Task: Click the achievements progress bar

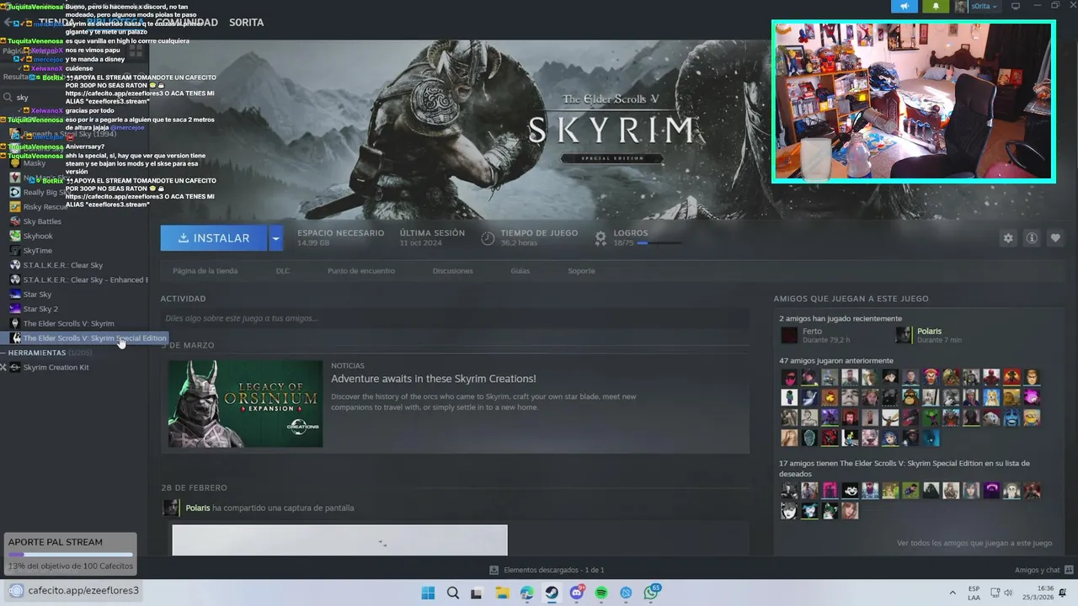Action: point(659,243)
